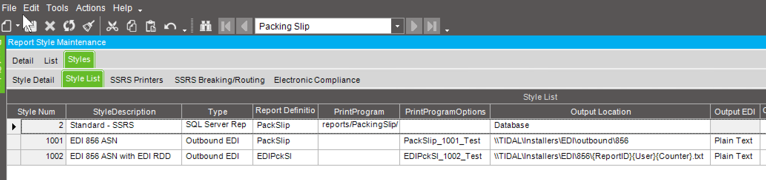Click the Paste clipboard icon
766x180 pixels.
(151, 26)
